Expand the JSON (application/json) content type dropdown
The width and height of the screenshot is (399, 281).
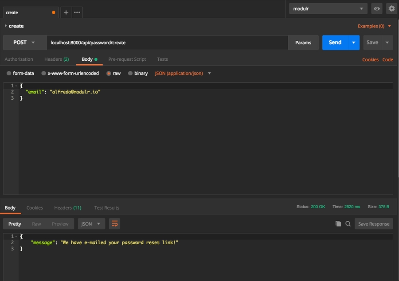coord(183,73)
